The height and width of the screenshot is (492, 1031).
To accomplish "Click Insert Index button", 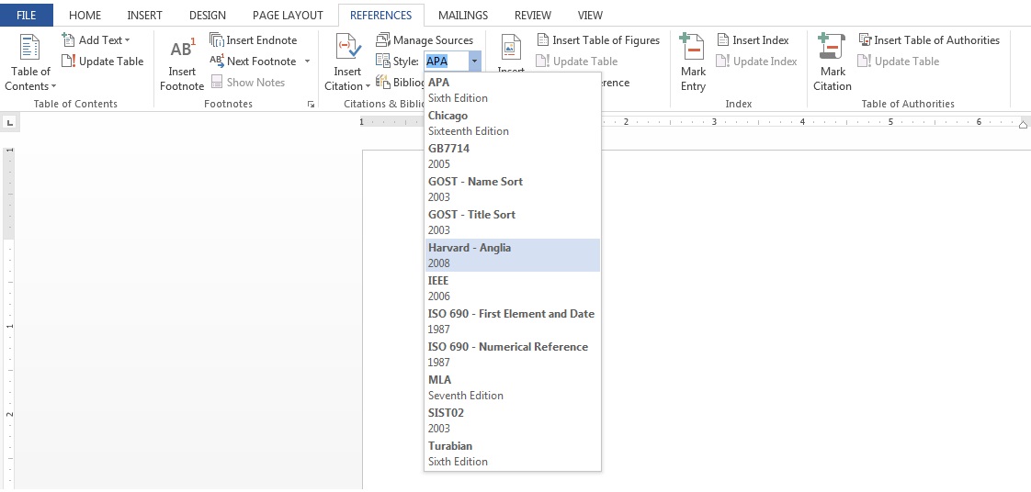I will (x=753, y=40).
